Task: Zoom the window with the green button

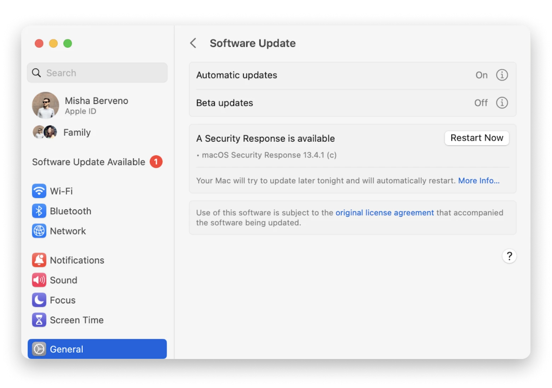Action: click(x=68, y=43)
